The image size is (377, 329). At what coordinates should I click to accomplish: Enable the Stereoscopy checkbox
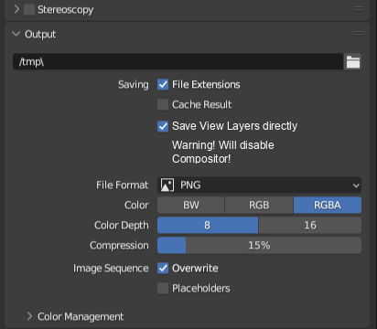pos(29,9)
